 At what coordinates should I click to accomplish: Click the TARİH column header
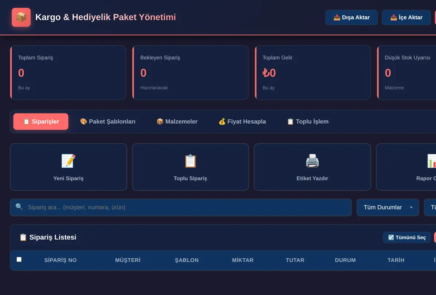coord(396,260)
